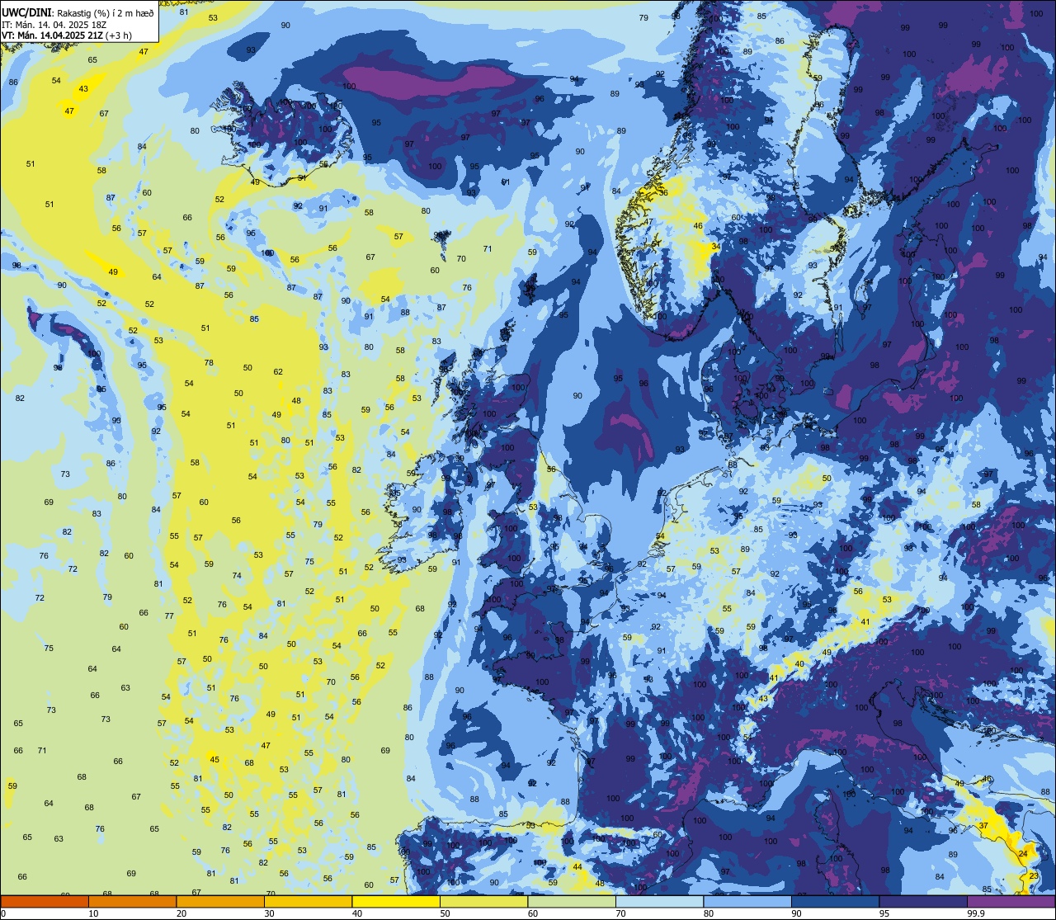Screen dimensions: 1056x920
Task: Click the dark blue 90–95 legend swatch
Action: (835, 901)
